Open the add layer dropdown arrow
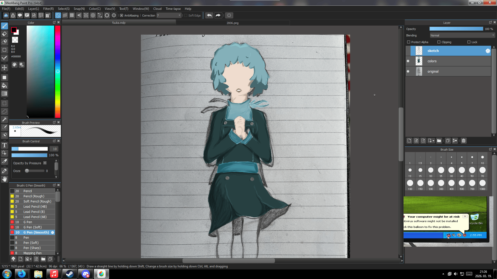This screenshot has width=497, height=279. 433,141
